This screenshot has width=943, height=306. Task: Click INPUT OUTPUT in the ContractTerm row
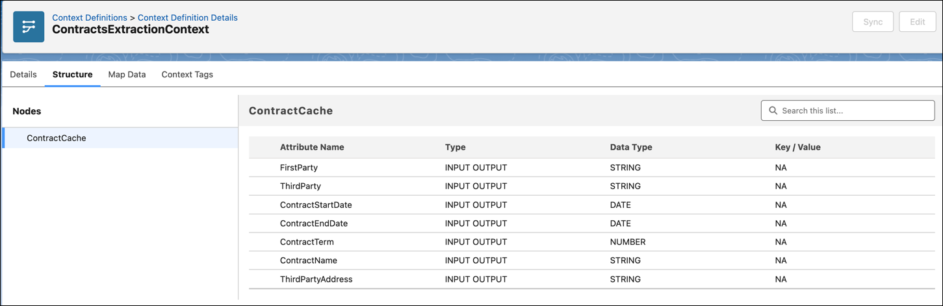[476, 242]
